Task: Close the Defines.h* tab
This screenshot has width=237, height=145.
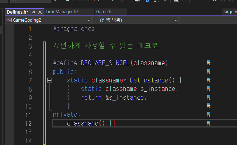Action: click(40, 12)
